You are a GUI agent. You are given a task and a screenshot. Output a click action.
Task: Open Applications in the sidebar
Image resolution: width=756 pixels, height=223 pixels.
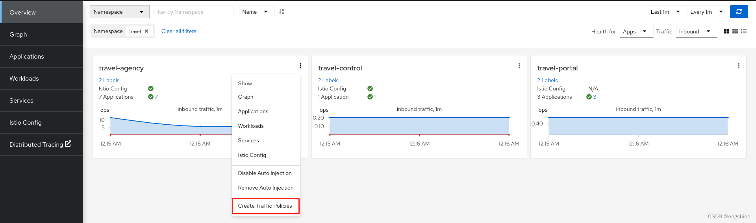(41, 56)
